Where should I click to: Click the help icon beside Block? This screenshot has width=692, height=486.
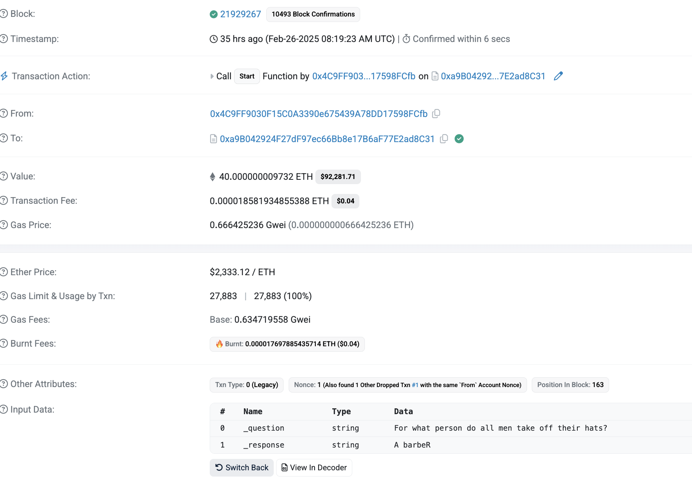(x=4, y=14)
